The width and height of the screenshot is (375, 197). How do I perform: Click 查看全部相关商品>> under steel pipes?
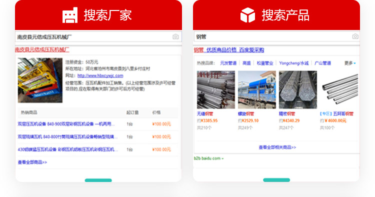pyautogui.click(x=277, y=147)
